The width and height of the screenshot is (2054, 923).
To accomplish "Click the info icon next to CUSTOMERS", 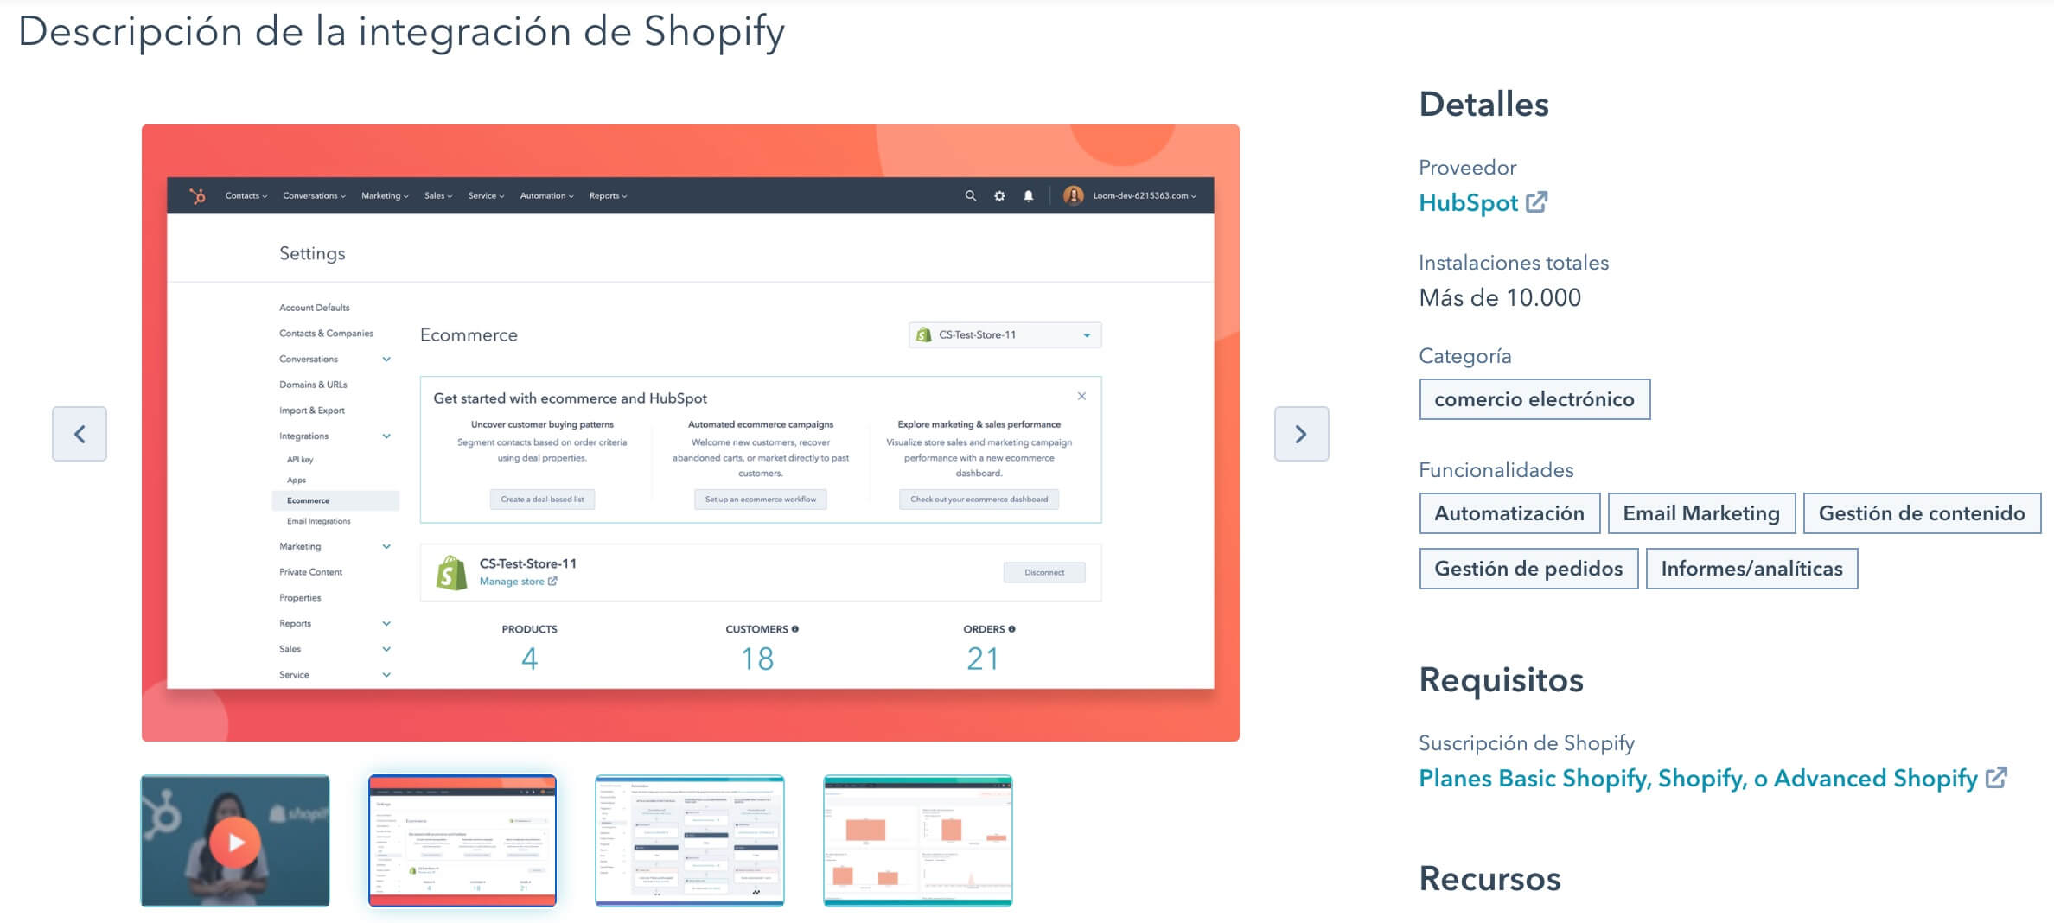I will coord(797,629).
